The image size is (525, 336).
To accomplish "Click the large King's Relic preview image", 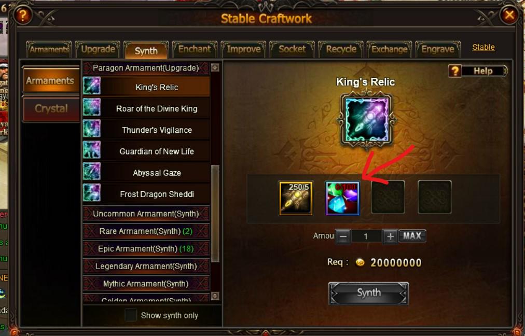I will click(x=367, y=120).
